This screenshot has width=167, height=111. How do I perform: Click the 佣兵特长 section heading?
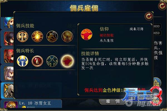[x=25, y=51]
